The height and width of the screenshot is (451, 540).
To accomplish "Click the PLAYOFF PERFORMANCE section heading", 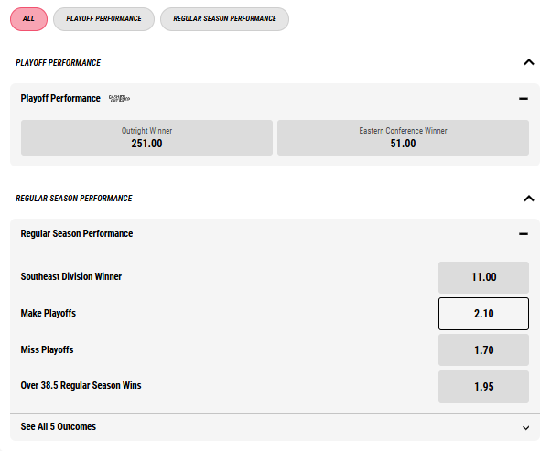I will (59, 62).
